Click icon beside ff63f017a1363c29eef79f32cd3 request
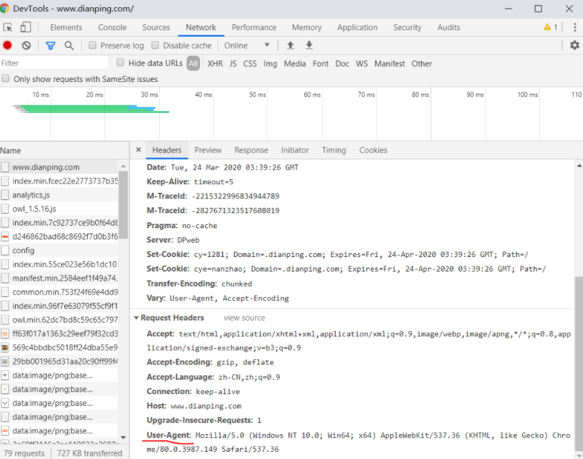 (5, 334)
